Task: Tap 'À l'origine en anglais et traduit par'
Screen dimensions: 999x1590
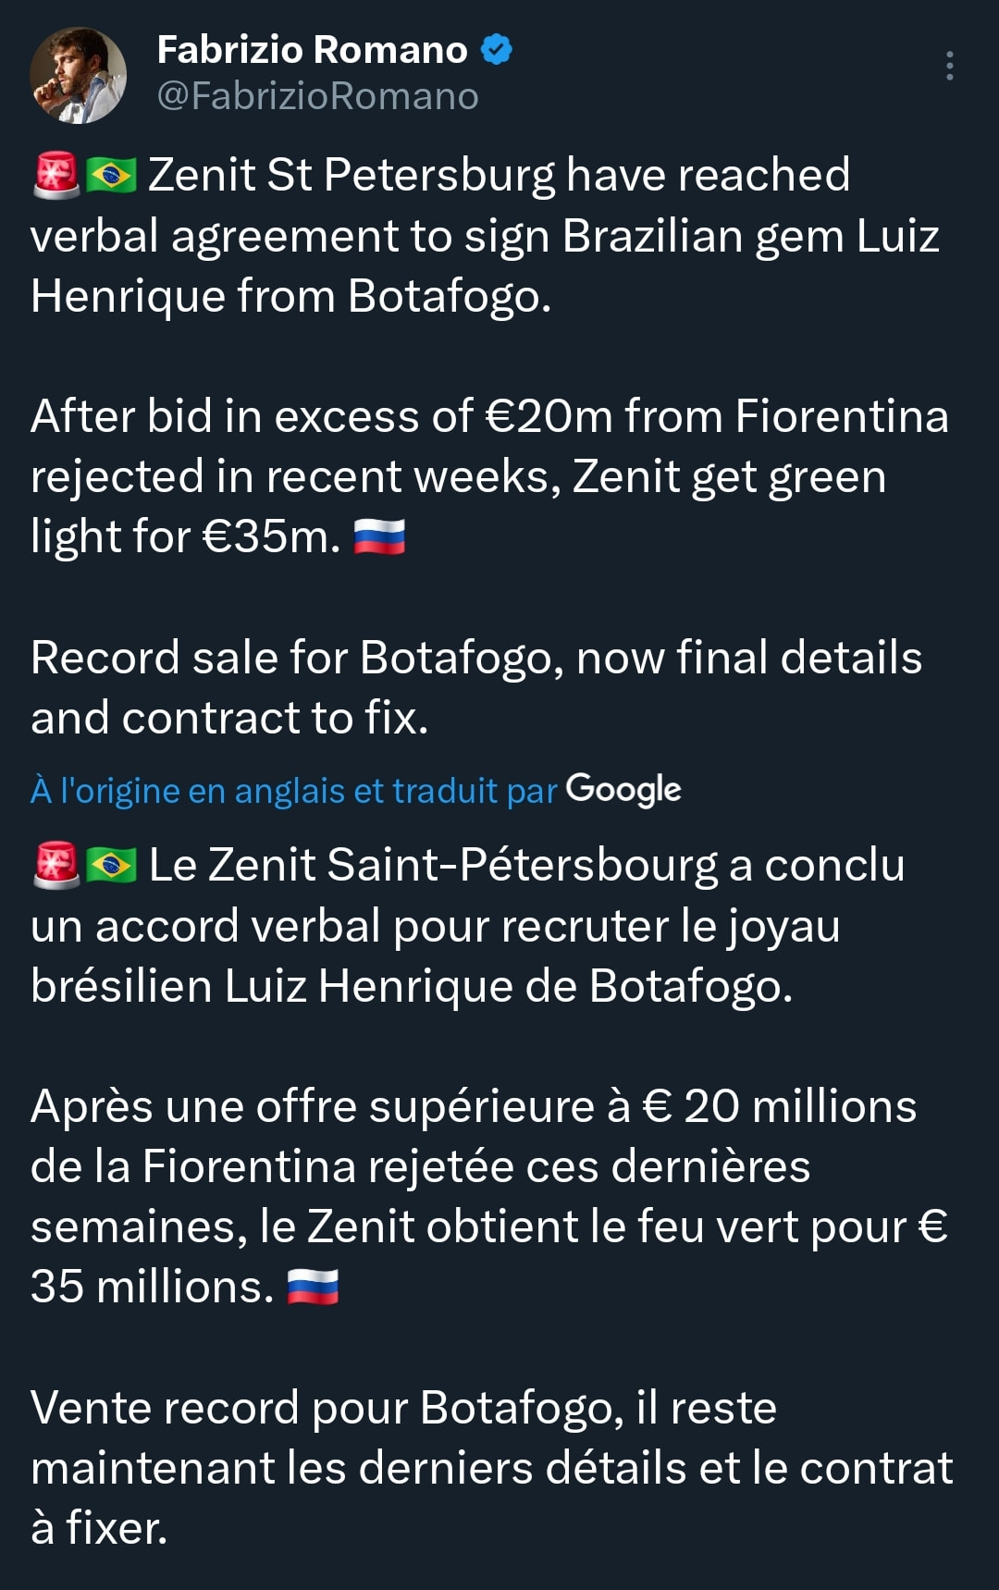Action: (x=293, y=791)
